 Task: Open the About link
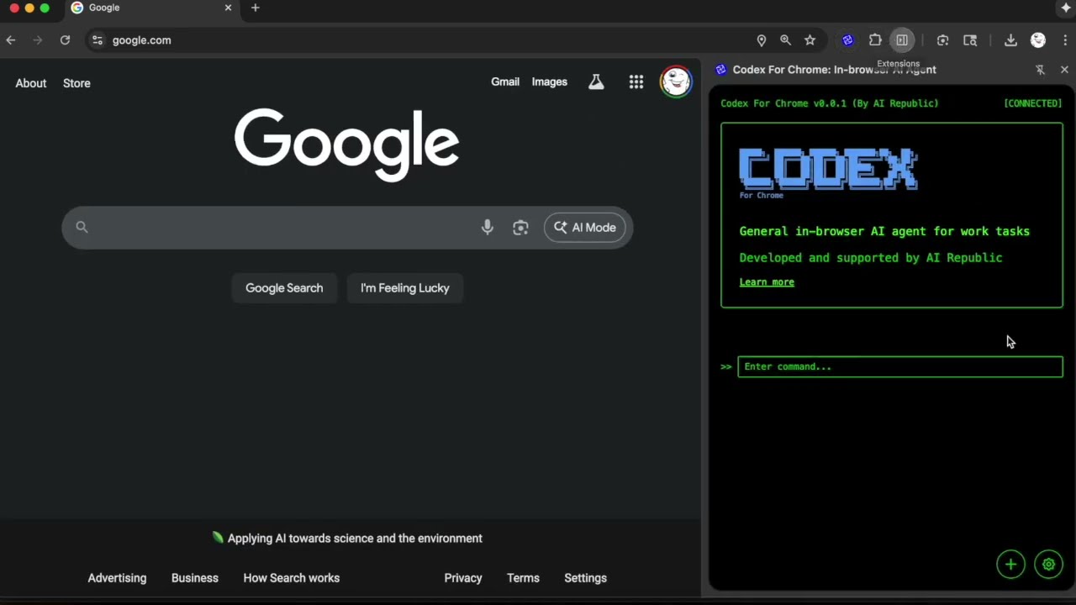tap(31, 83)
